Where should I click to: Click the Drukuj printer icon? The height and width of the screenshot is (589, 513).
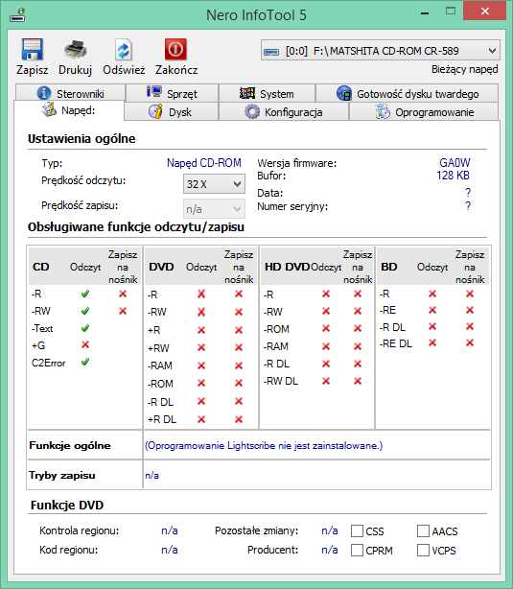(x=75, y=49)
